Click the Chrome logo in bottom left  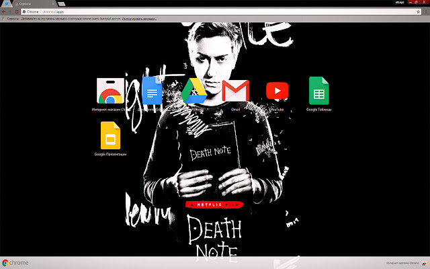[x=15, y=263]
